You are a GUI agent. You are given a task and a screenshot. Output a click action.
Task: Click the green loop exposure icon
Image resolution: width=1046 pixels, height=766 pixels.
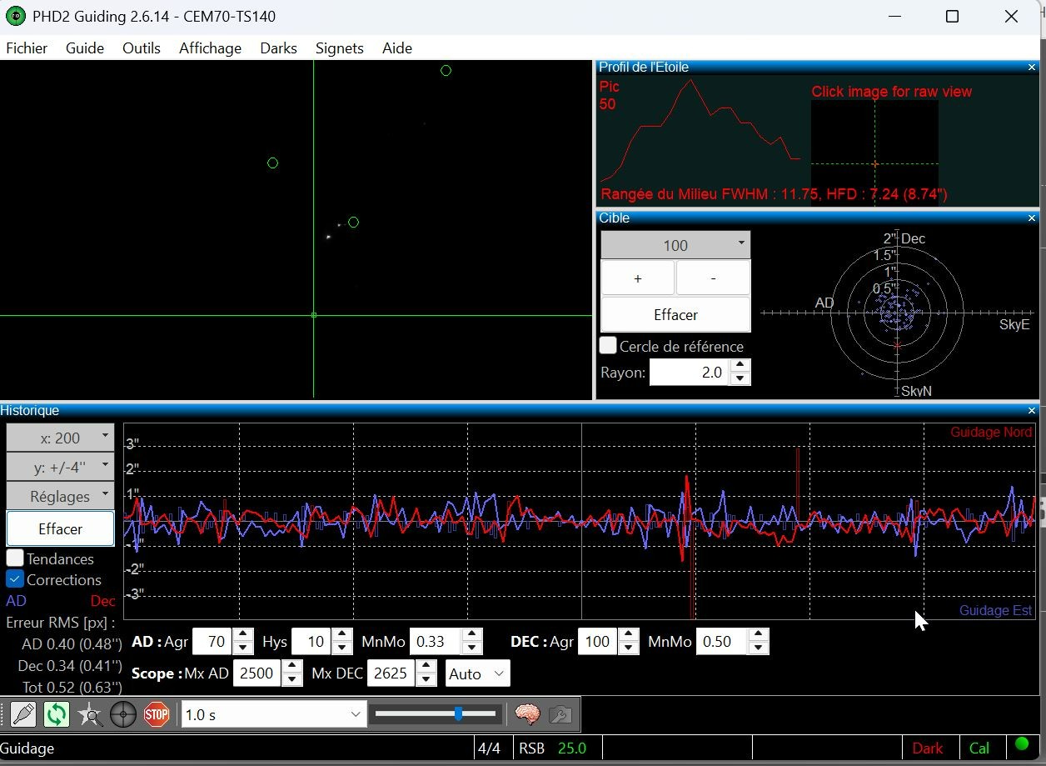(x=56, y=714)
